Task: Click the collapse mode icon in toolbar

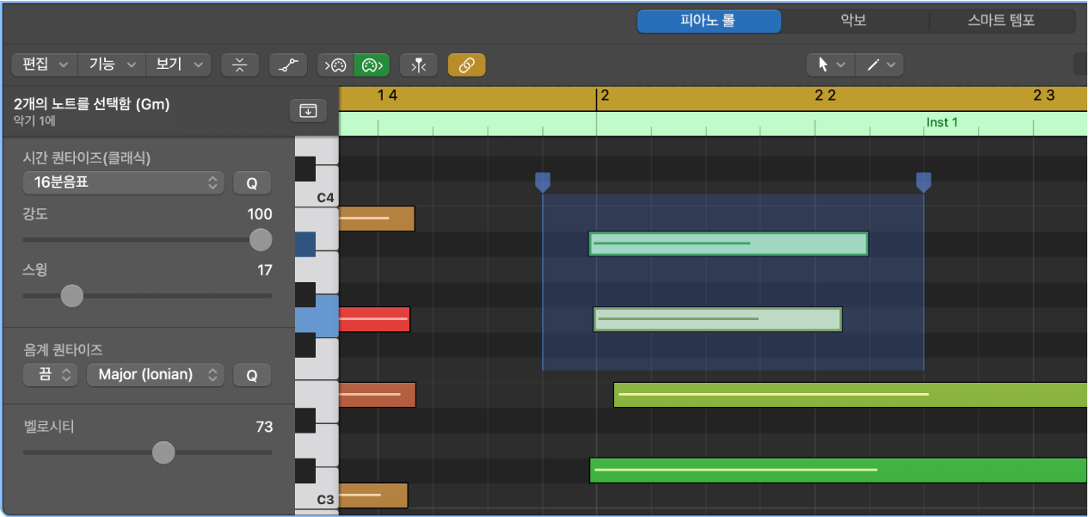Action: pos(240,65)
